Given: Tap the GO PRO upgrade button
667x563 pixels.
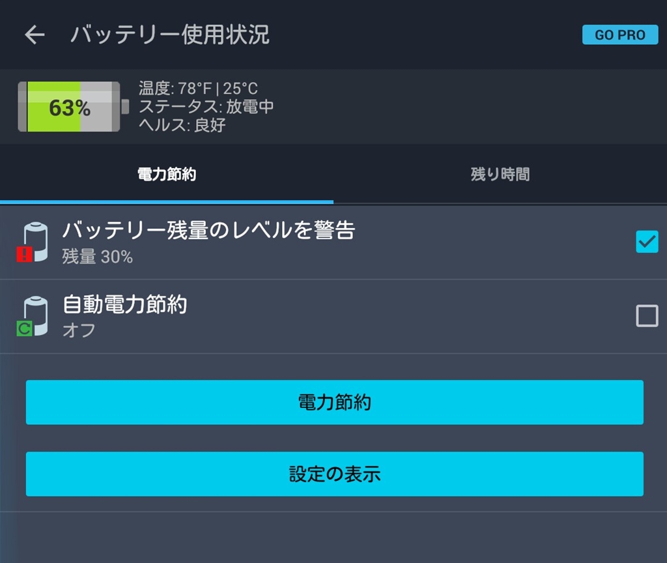Looking at the screenshot, I should point(620,35).
